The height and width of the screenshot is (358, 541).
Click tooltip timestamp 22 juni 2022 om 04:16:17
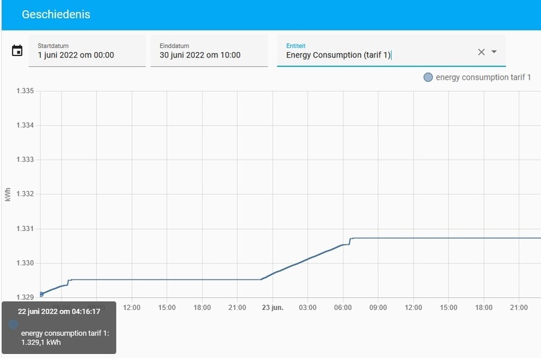click(59, 311)
